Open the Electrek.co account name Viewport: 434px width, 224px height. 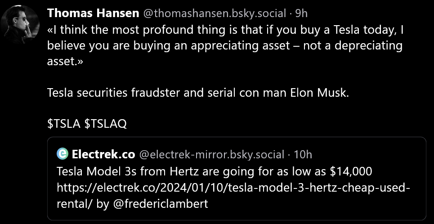[103, 154]
